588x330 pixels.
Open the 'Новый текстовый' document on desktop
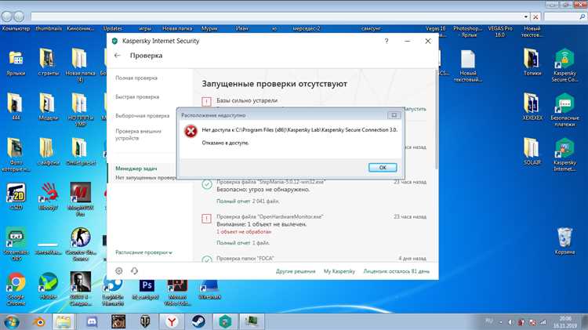468,66
